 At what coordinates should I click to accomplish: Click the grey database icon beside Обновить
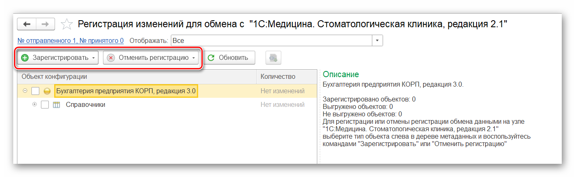[273, 58]
